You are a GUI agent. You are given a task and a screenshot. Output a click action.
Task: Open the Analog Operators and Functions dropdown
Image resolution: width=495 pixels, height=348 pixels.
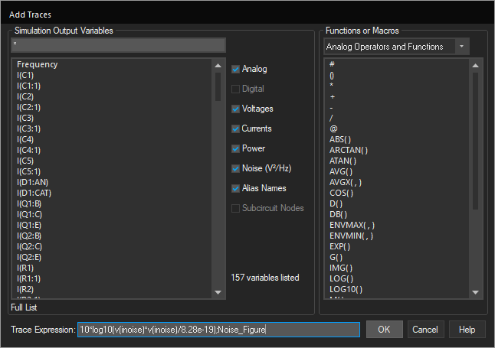[x=396, y=47]
